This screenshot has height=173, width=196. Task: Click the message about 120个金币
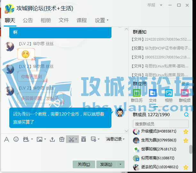tap(60, 118)
